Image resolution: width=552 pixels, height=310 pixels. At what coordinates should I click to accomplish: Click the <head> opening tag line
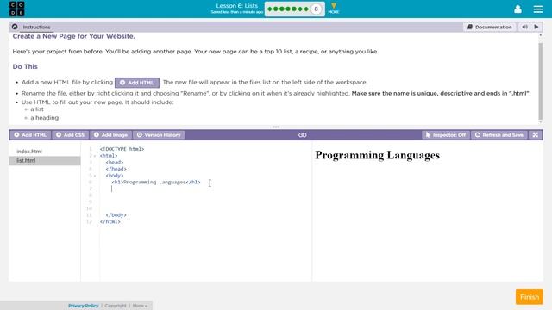pyautogui.click(x=115, y=163)
